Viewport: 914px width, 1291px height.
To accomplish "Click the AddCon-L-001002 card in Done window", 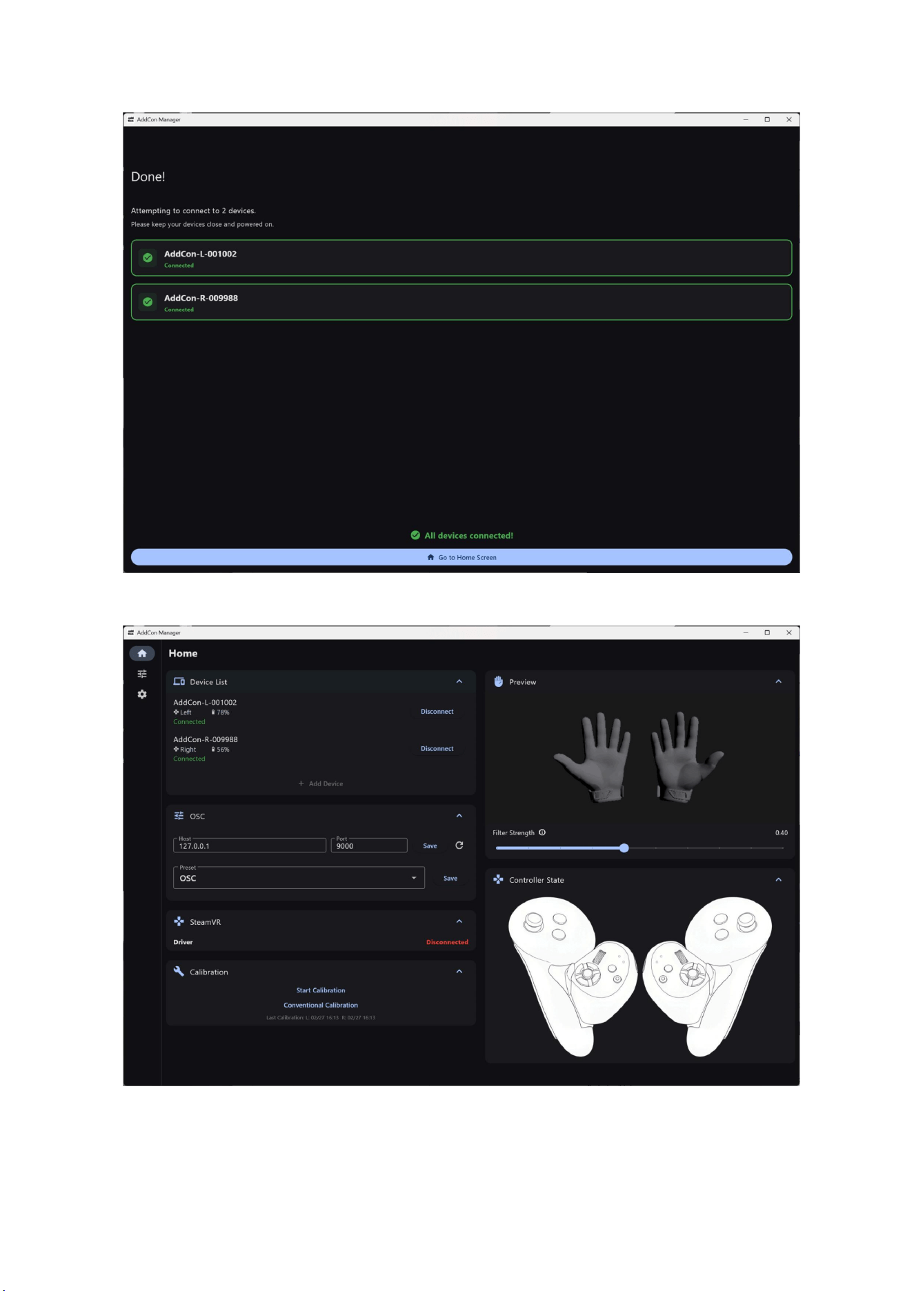I will [461, 258].
